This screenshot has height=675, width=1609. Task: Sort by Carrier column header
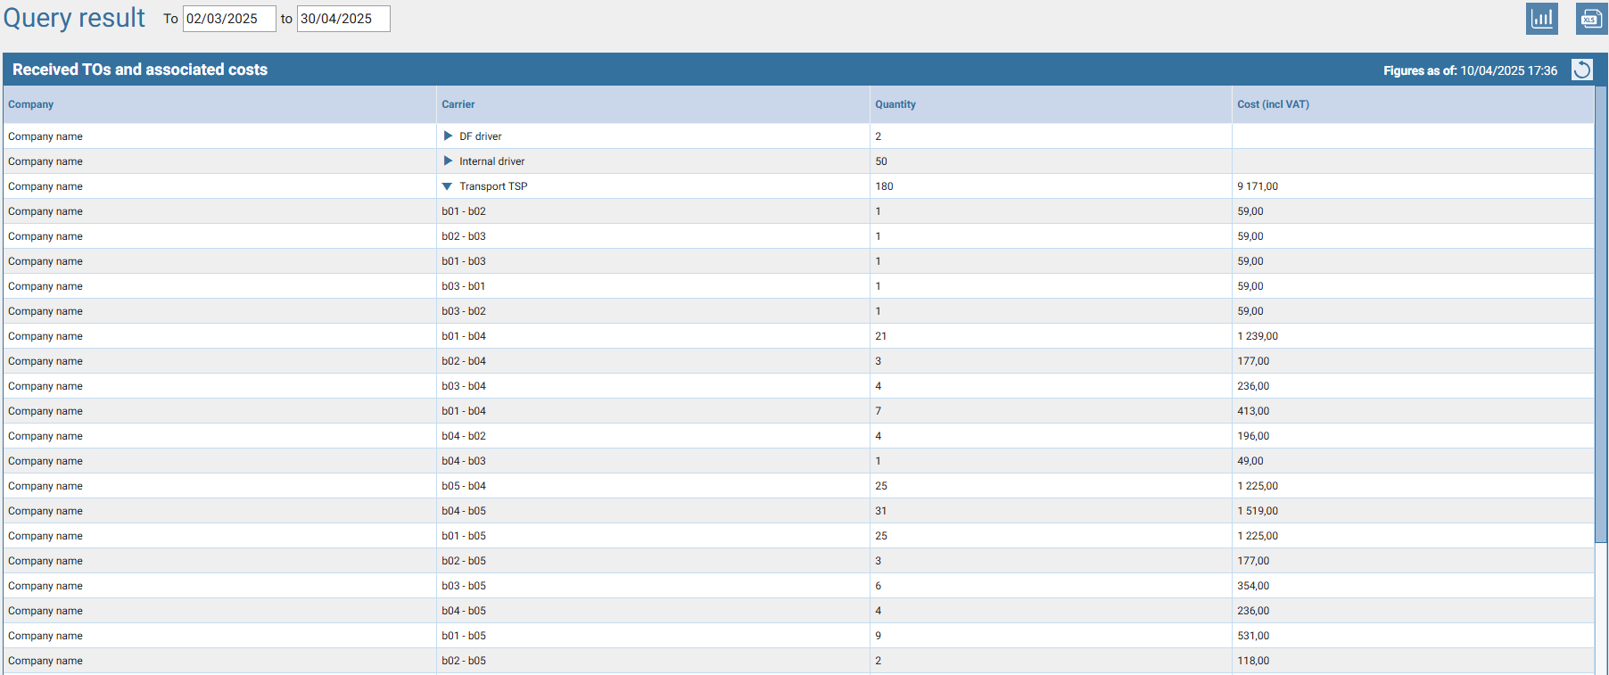tap(653, 104)
